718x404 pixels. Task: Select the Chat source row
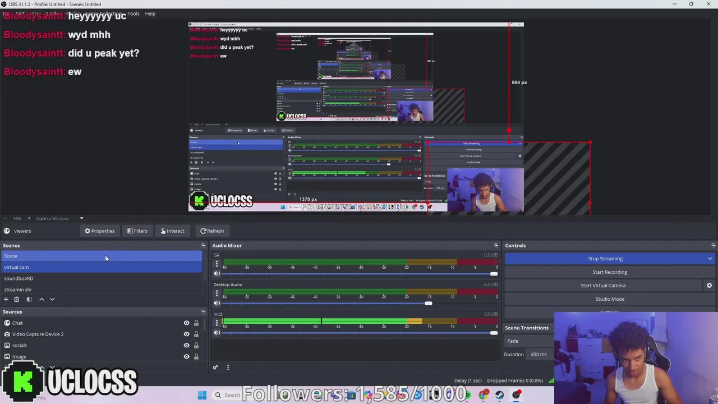pos(102,323)
